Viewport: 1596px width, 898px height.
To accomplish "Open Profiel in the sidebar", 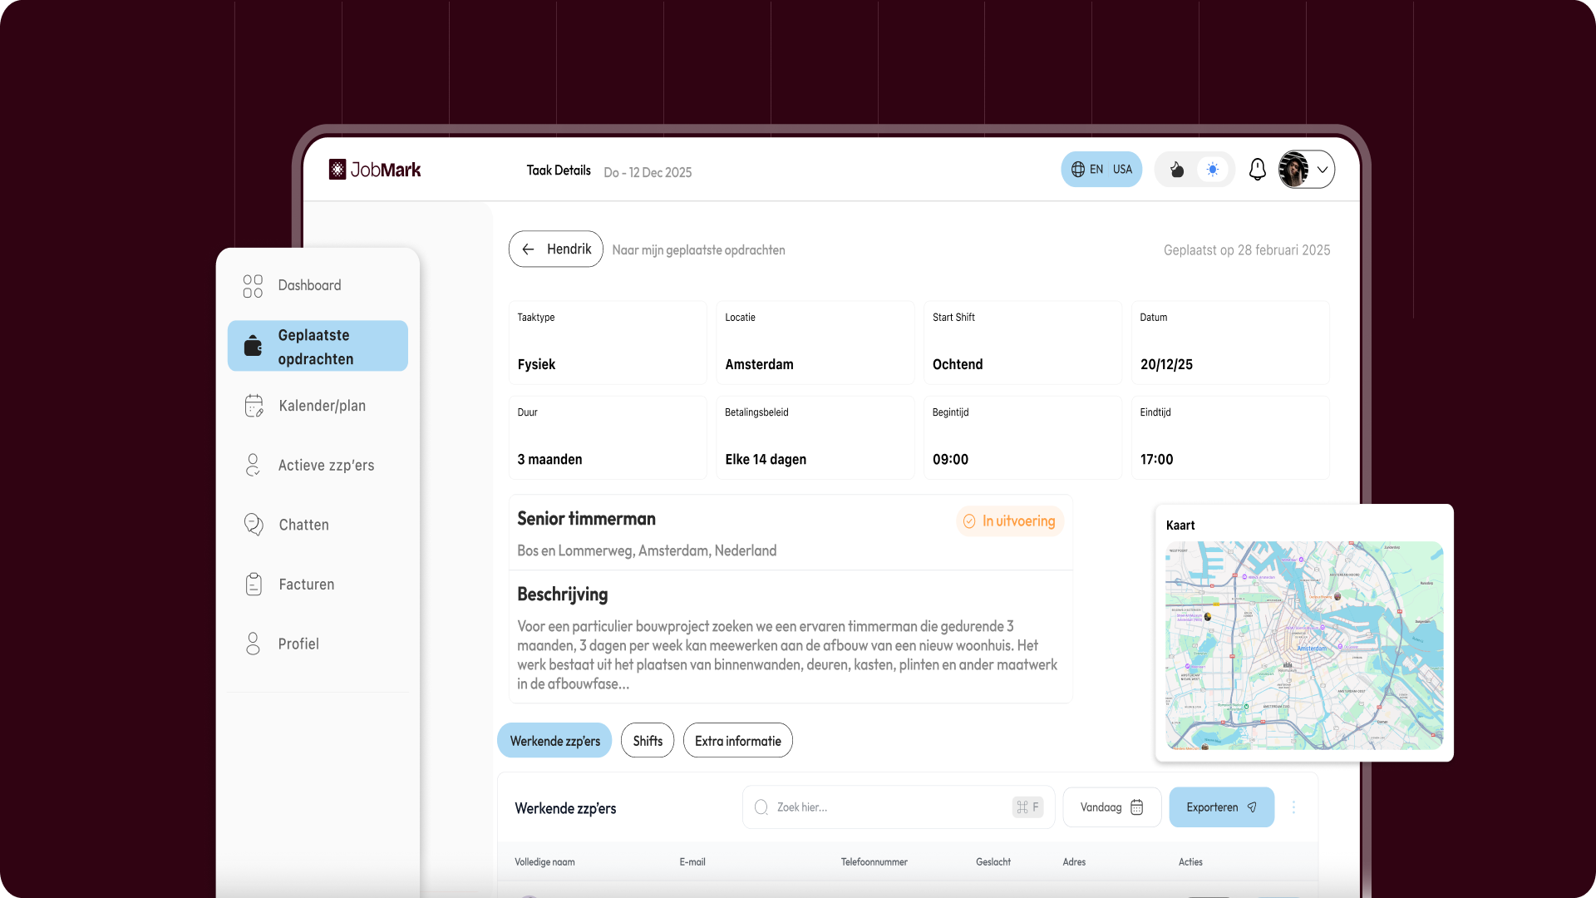I will (298, 644).
